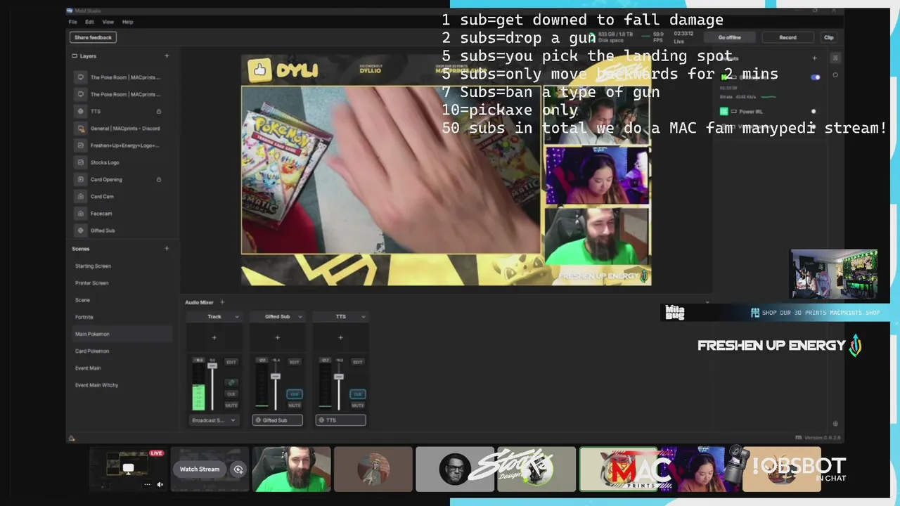
Task: Click the Freshen+Up+Energy+Logo layer image icon
Action: pos(81,145)
